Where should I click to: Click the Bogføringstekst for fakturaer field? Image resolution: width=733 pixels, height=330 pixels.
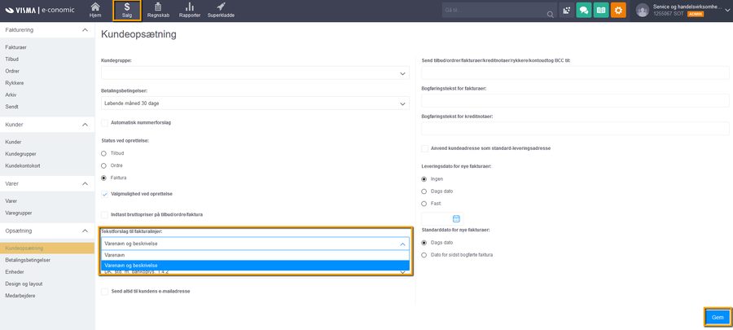[575, 100]
